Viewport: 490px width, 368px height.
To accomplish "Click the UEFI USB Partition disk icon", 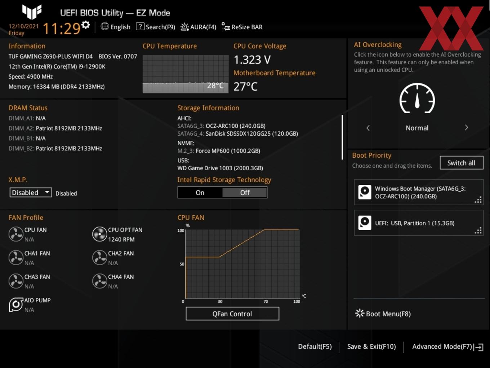I will coord(365,223).
